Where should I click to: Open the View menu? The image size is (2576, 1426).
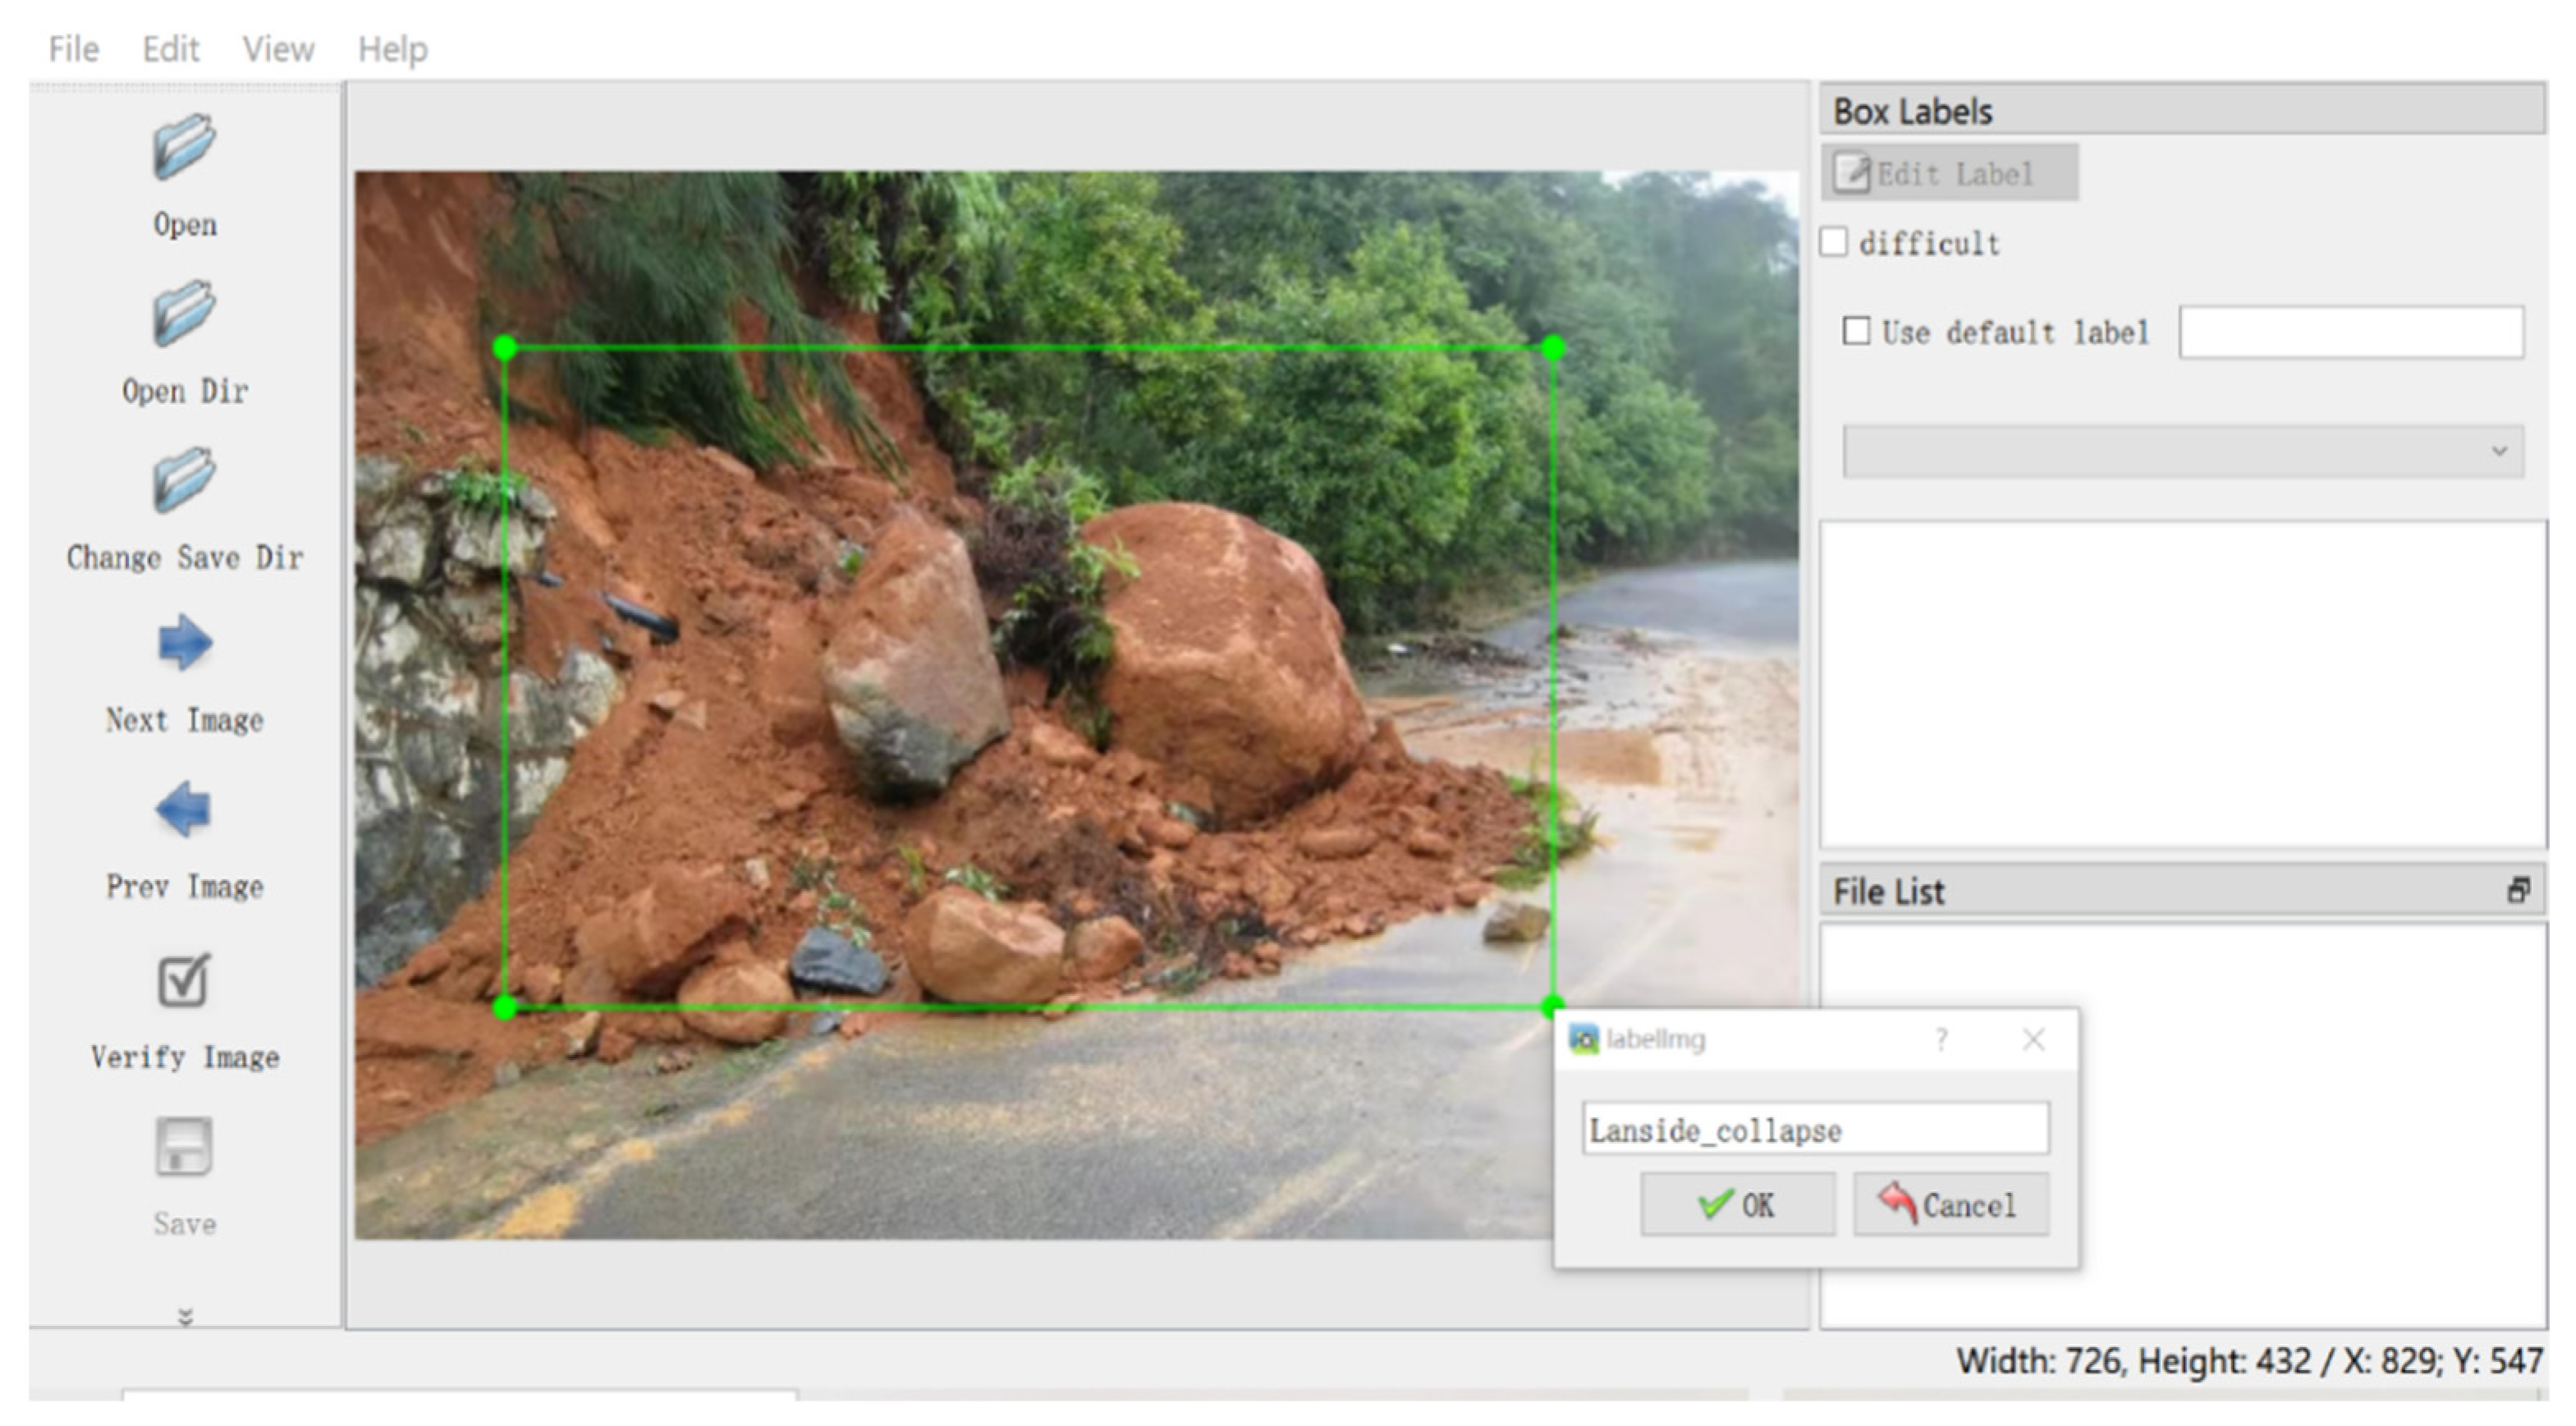pos(278,48)
